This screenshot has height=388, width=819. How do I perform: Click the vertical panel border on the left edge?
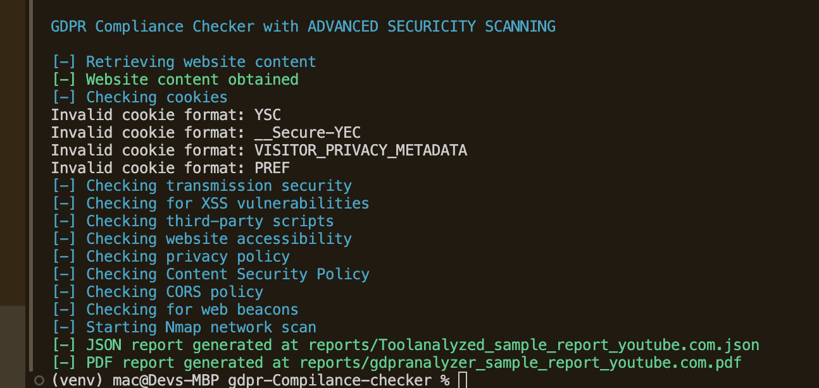click(30, 183)
